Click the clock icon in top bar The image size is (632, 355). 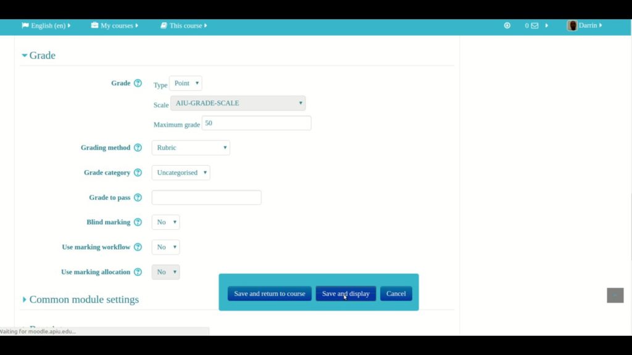[x=507, y=26]
